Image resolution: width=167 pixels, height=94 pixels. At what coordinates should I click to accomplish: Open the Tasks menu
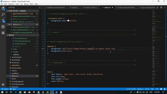click(31, 4)
